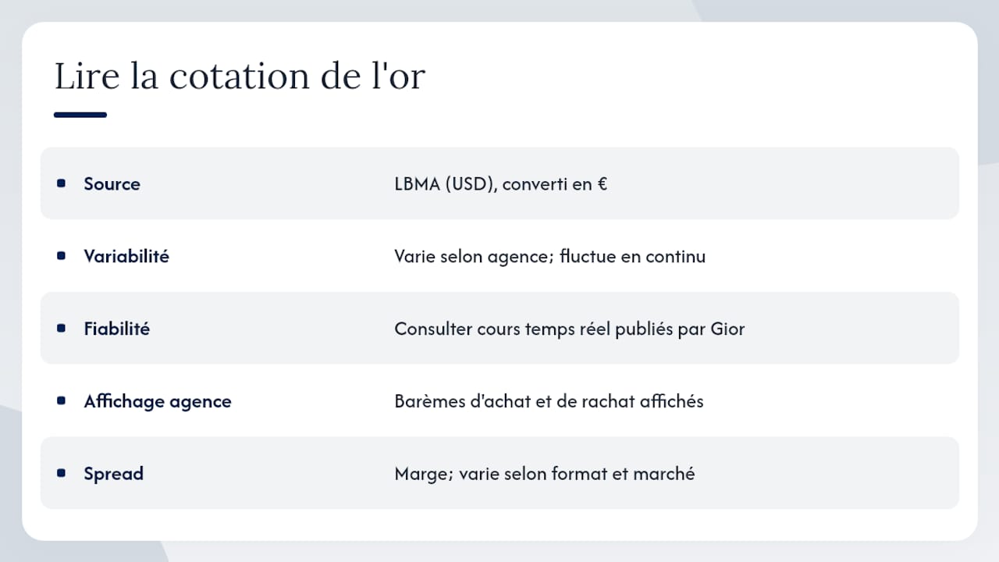Click the text 'LBMA (USD), converti en €'
The height and width of the screenshot is (562, 999).
(501, 184)
